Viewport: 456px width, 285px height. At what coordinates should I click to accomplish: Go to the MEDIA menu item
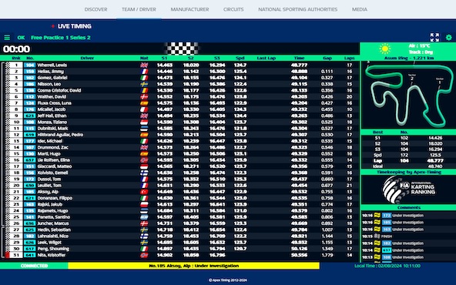[x=360, y=9]
